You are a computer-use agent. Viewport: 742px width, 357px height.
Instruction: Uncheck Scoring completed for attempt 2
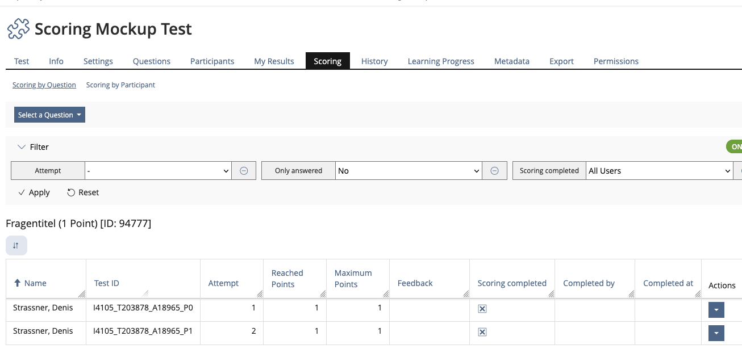482,331
